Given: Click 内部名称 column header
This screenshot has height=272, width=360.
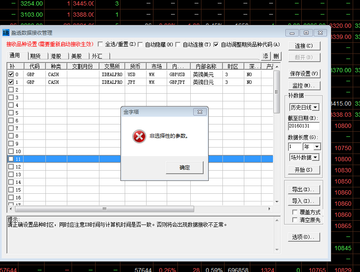Looking at the screenshot, I should tap(206, 66).
